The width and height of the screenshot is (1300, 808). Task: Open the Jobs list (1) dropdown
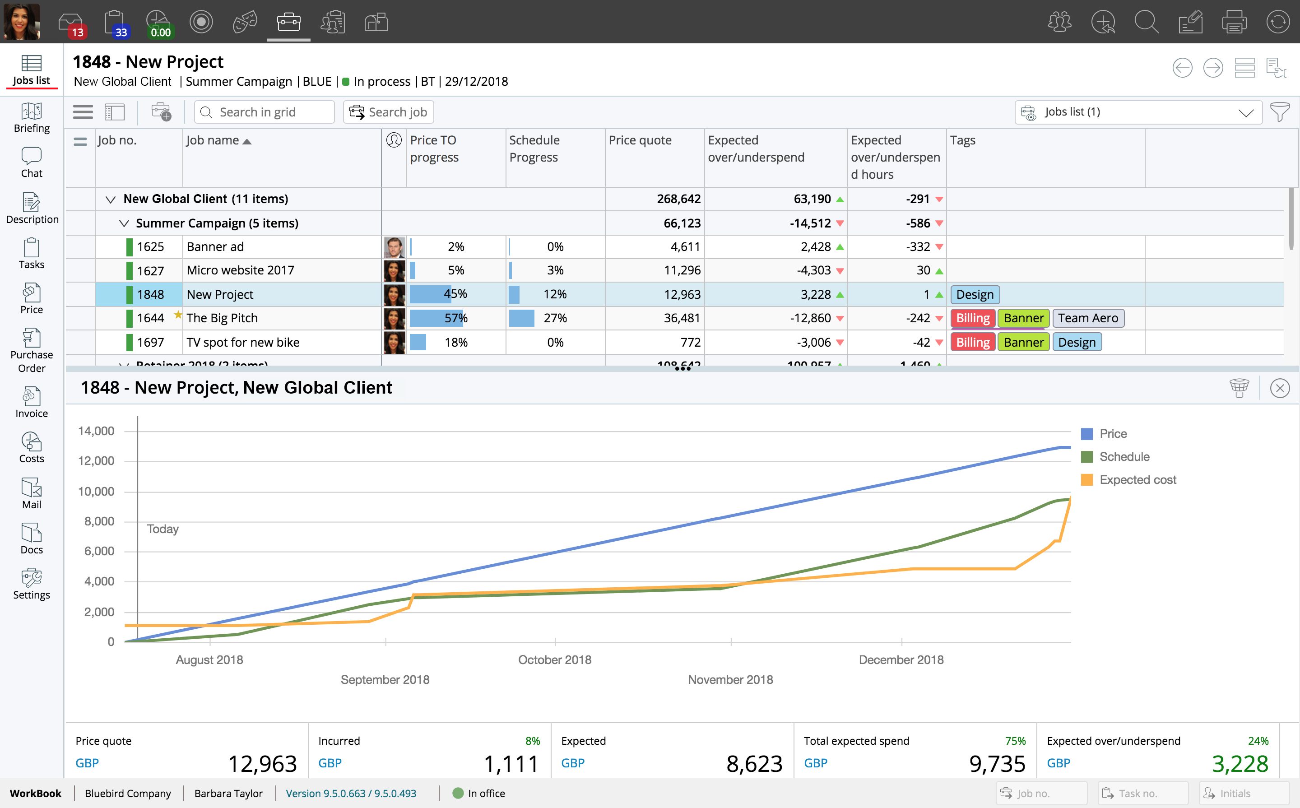[x=1138, y=112]
